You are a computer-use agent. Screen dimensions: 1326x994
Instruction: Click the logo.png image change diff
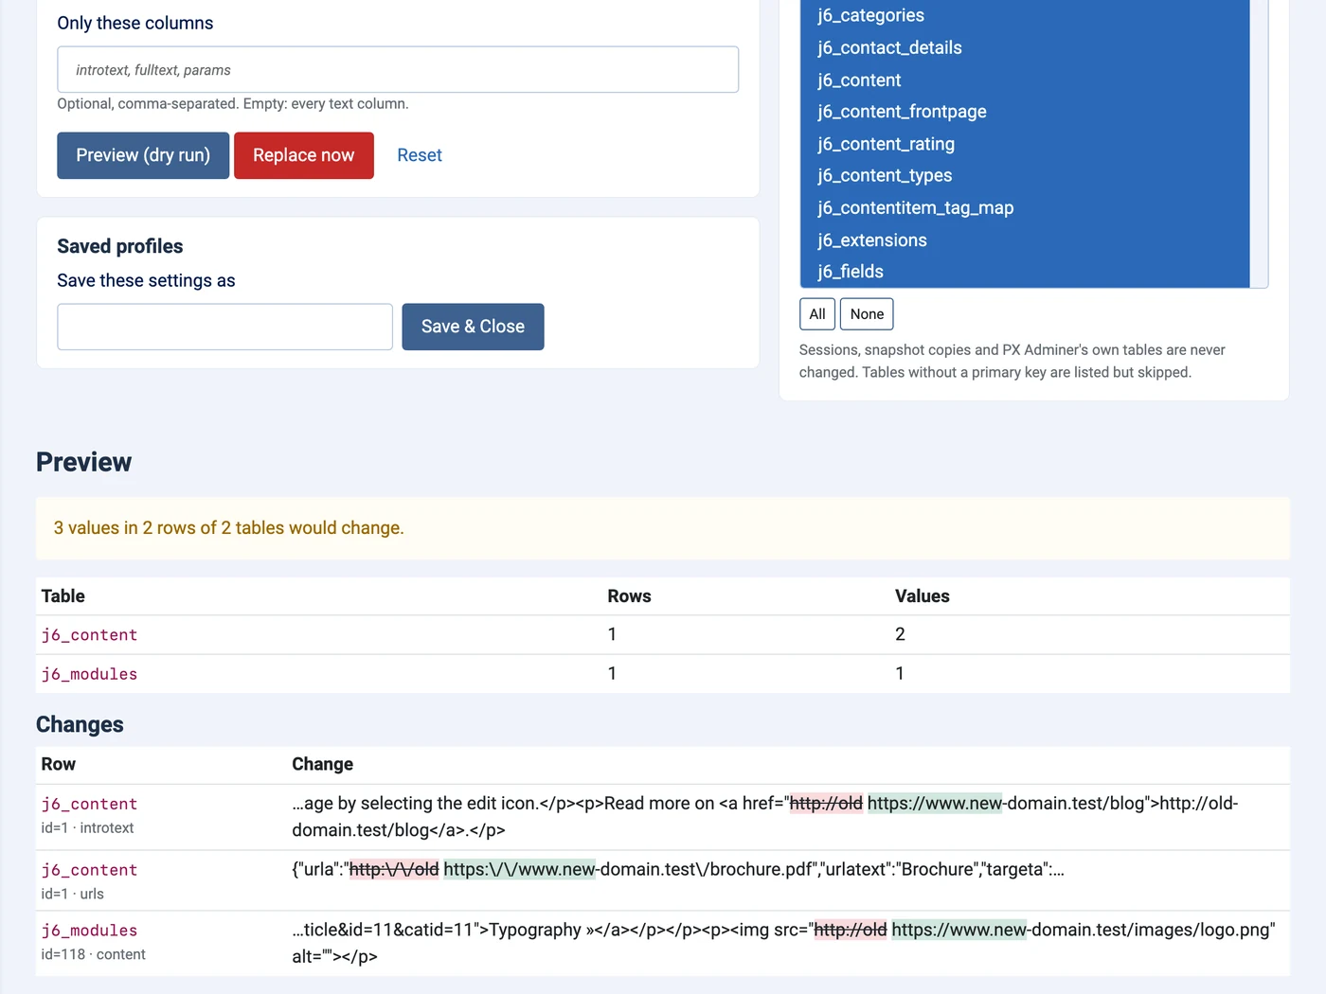(x=783, y=943)
